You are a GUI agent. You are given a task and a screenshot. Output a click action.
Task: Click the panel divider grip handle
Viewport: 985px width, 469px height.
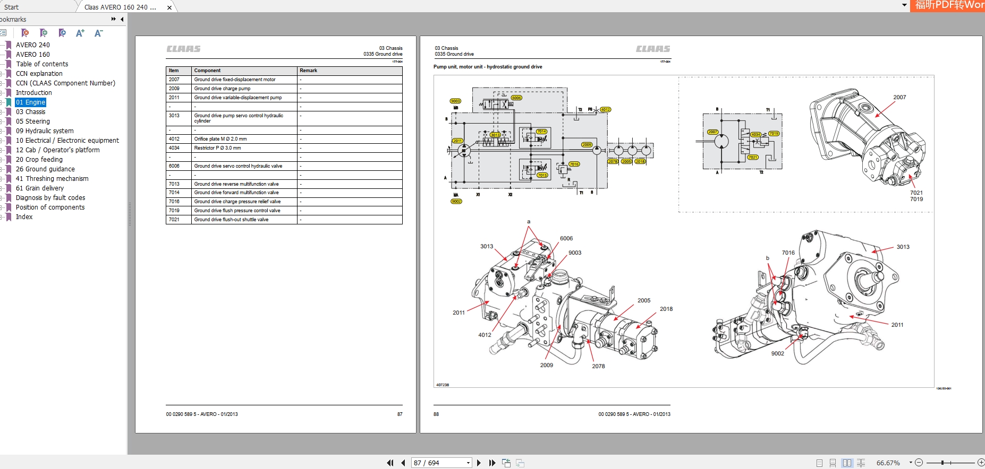click(130, 214)
